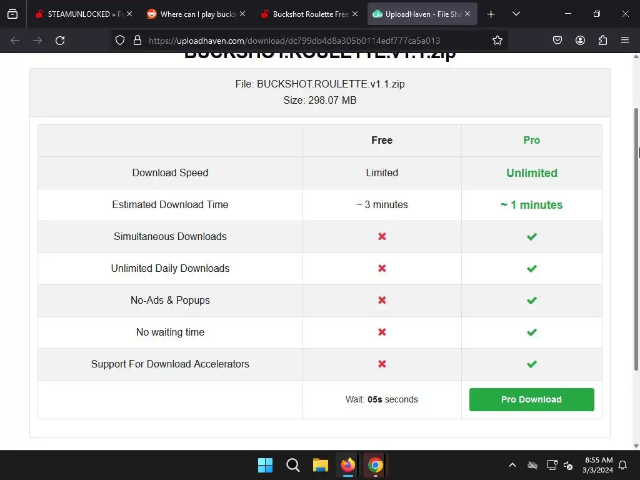This screenshot has width=640, height=480.
Task: Show hidden system tray icons
Action: (512, 465)
